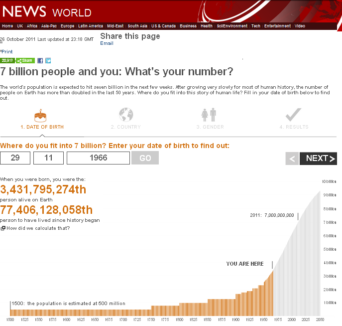This screenshot has width=342, height=326.
Task: Click the birthday cake Date of Birth icon
Action: [40, 116]
